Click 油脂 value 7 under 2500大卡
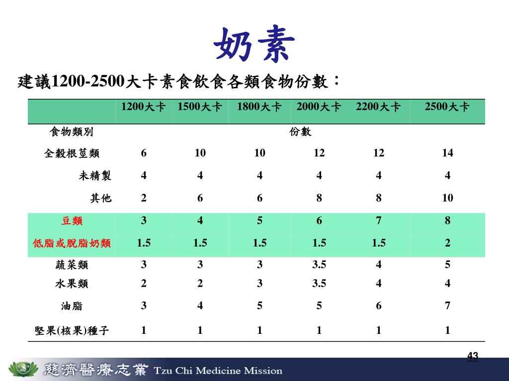This screenshot has width=509, height=381. tap(447, 305)
